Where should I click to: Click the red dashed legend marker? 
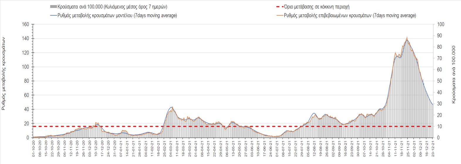tap(280, 7)
